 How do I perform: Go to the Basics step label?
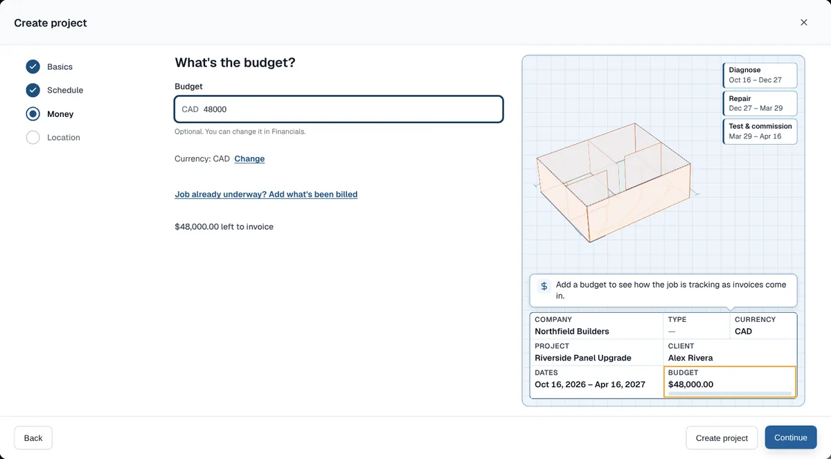pos(60,66)
